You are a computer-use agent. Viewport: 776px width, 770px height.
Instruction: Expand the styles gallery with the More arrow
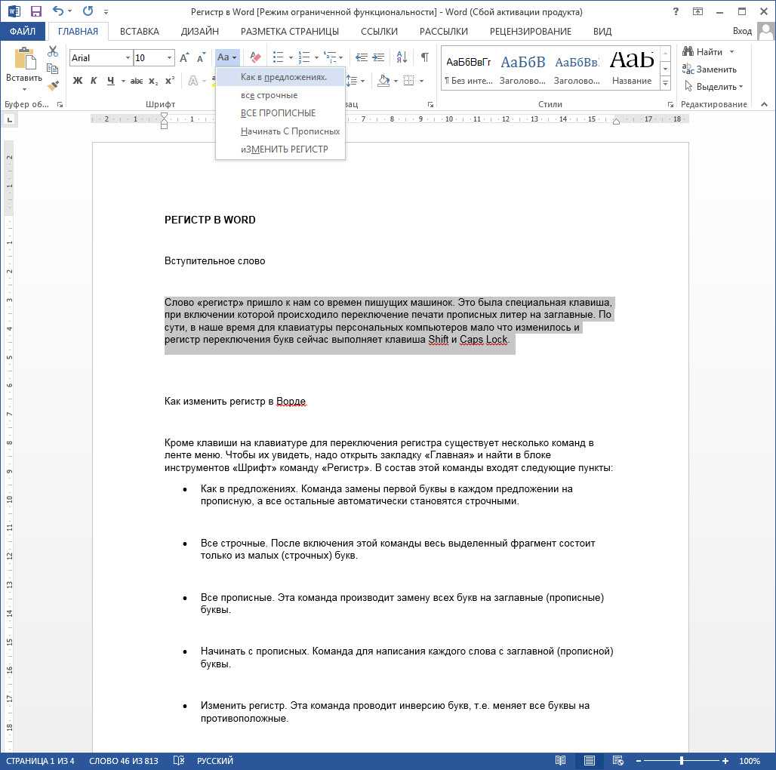click(x=665, y=82)
